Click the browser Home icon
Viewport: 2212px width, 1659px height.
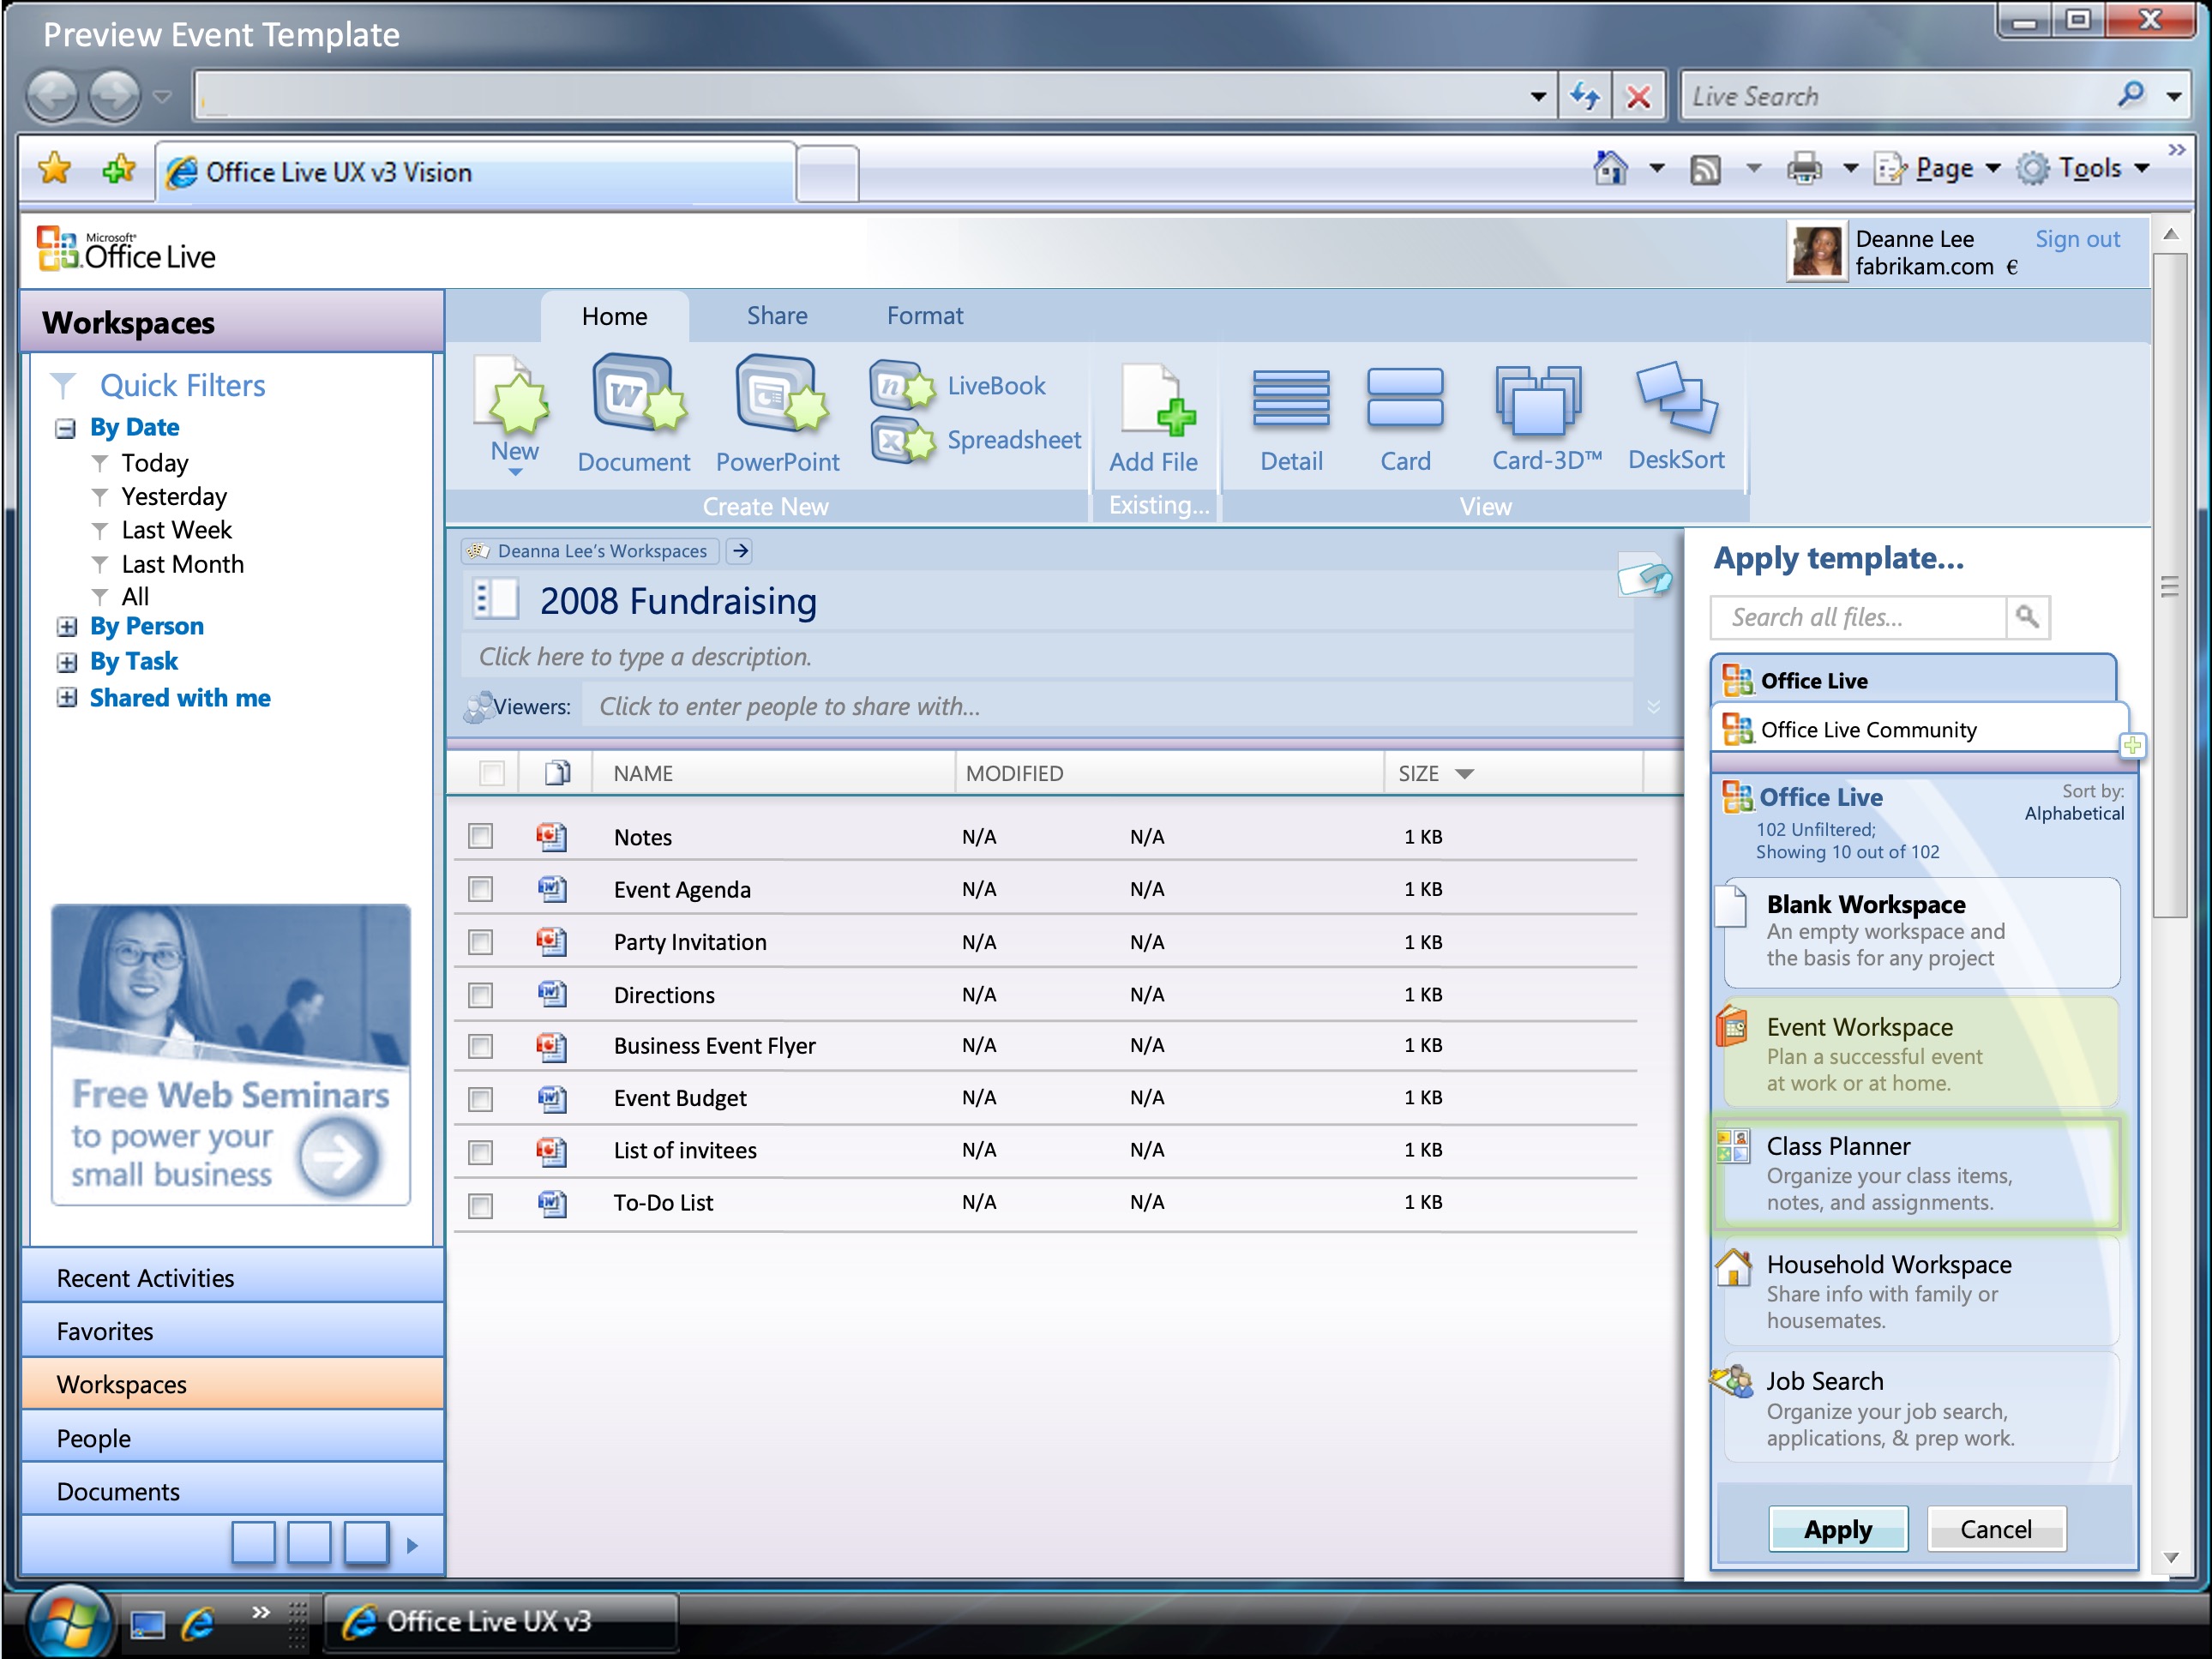[1610, 168]
